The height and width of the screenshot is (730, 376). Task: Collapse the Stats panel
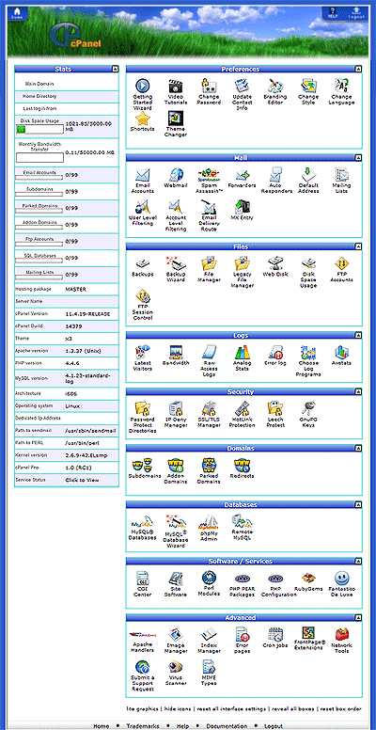[x=115, y=69]
